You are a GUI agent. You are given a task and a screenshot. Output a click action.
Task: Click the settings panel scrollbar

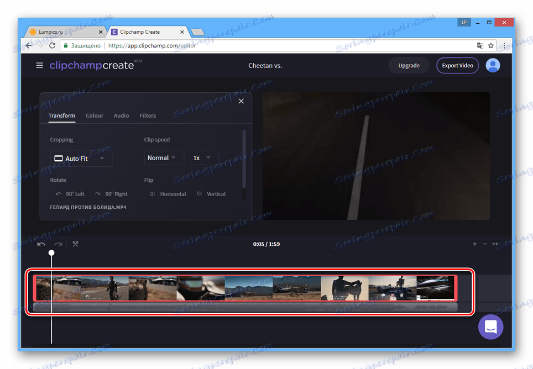[x=244, y=159]
